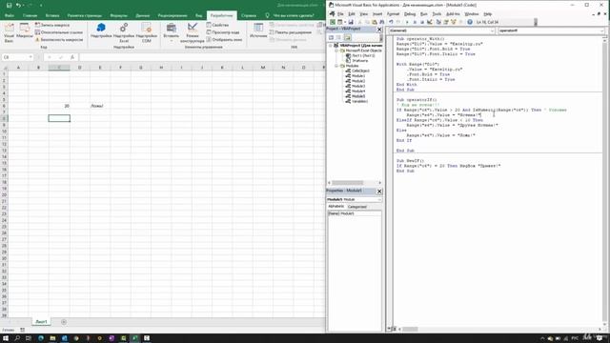Viewport: 610px width, 343px height.
Task: Switch to the Вставка ribbon tab
Action: pos(52,15)
